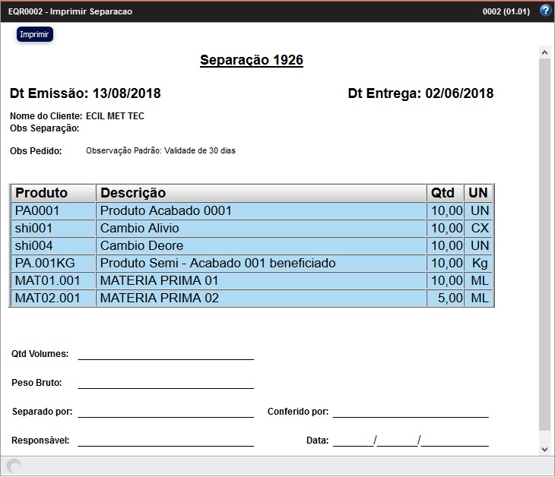The width and height of the screenshot is (555, 477).
Task: Click unit Kg in PA.001KG row
Action: (x=480, y=263)
